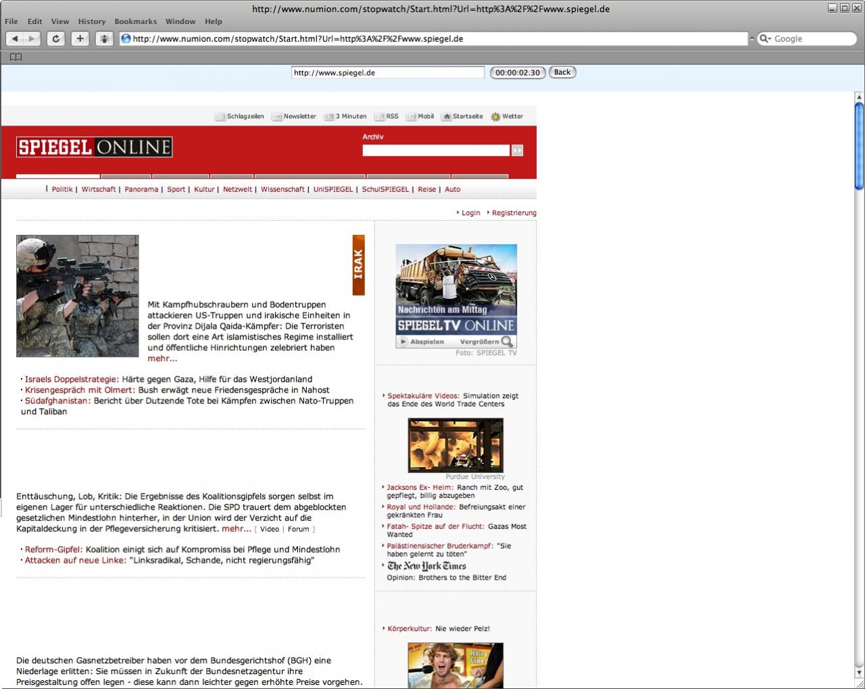Open the Google search magnifier dropdown

point(766,39)
